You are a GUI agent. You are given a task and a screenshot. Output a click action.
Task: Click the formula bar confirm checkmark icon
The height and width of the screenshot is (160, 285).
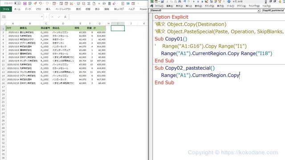[x=59, y=17]
